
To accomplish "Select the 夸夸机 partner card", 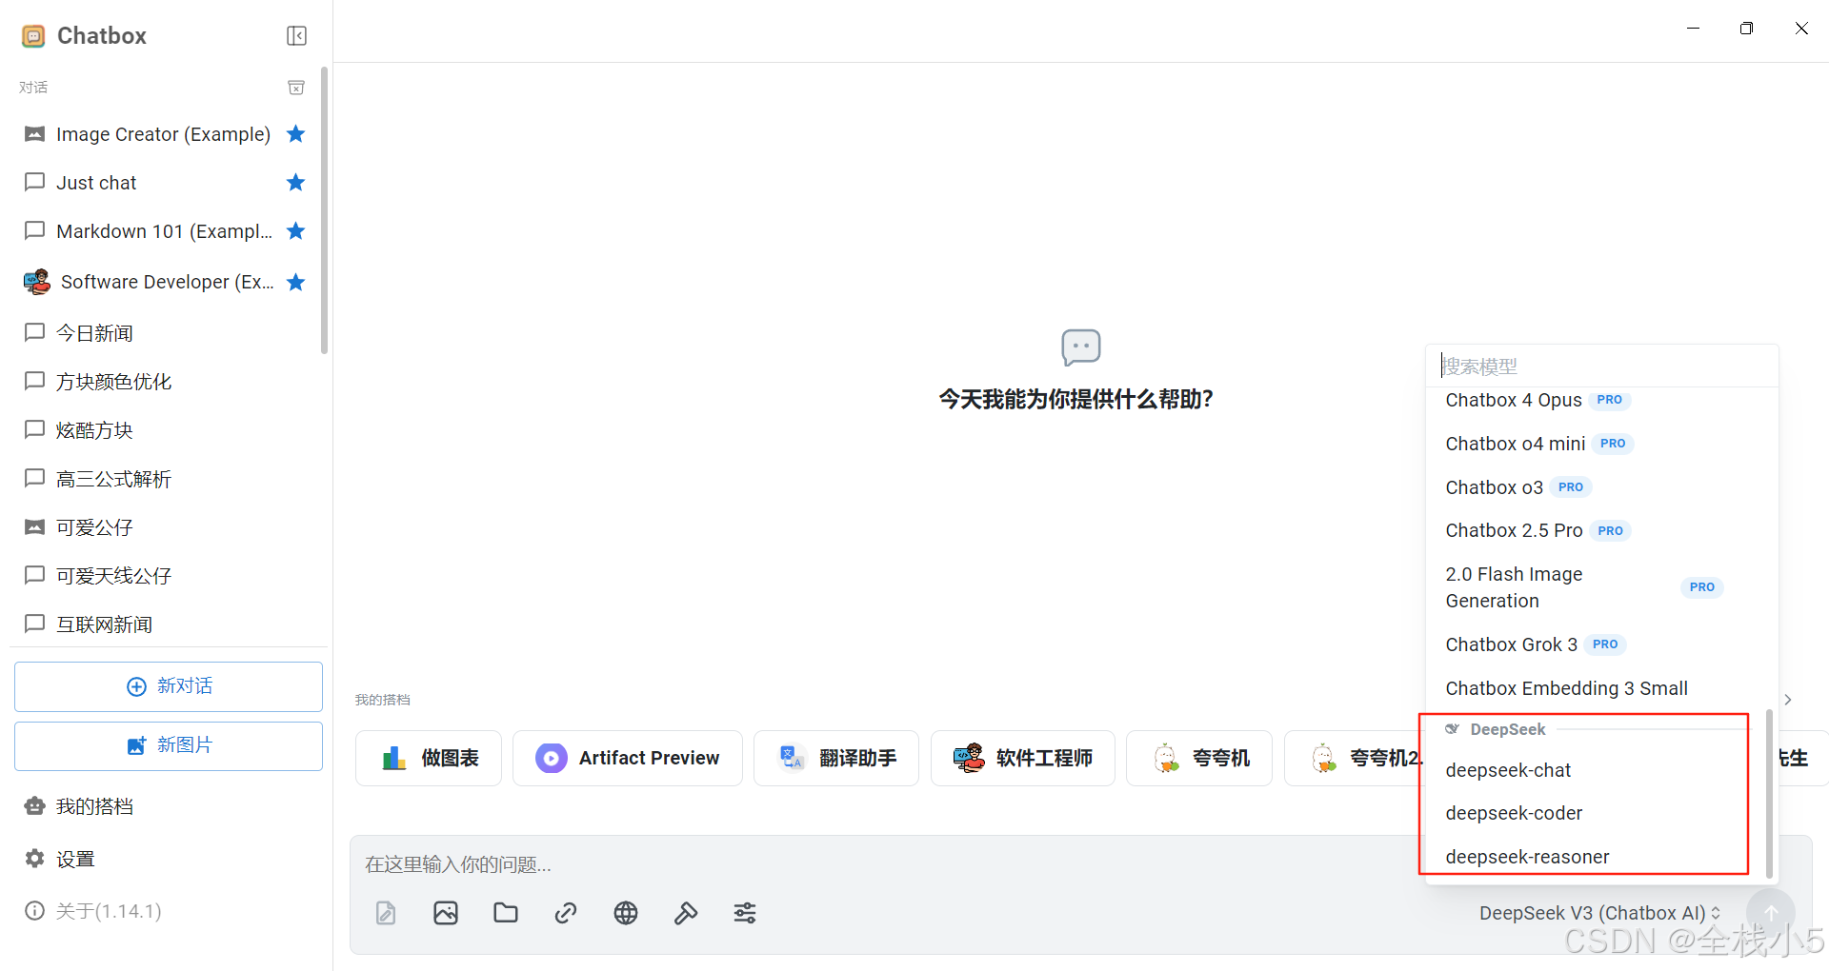I will (x=1199, y=758).
